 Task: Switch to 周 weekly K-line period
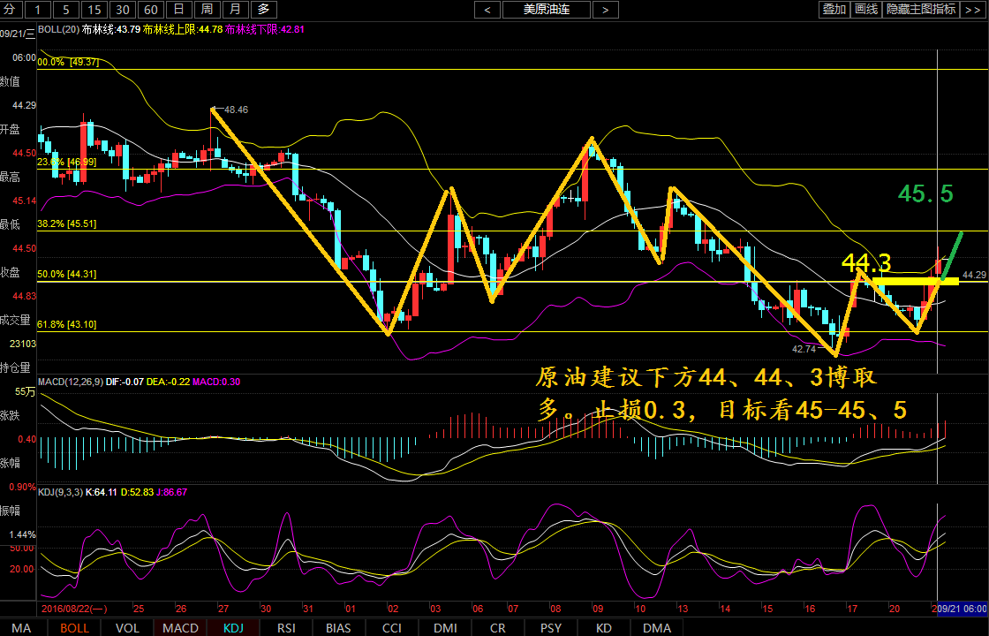(206, 10)
